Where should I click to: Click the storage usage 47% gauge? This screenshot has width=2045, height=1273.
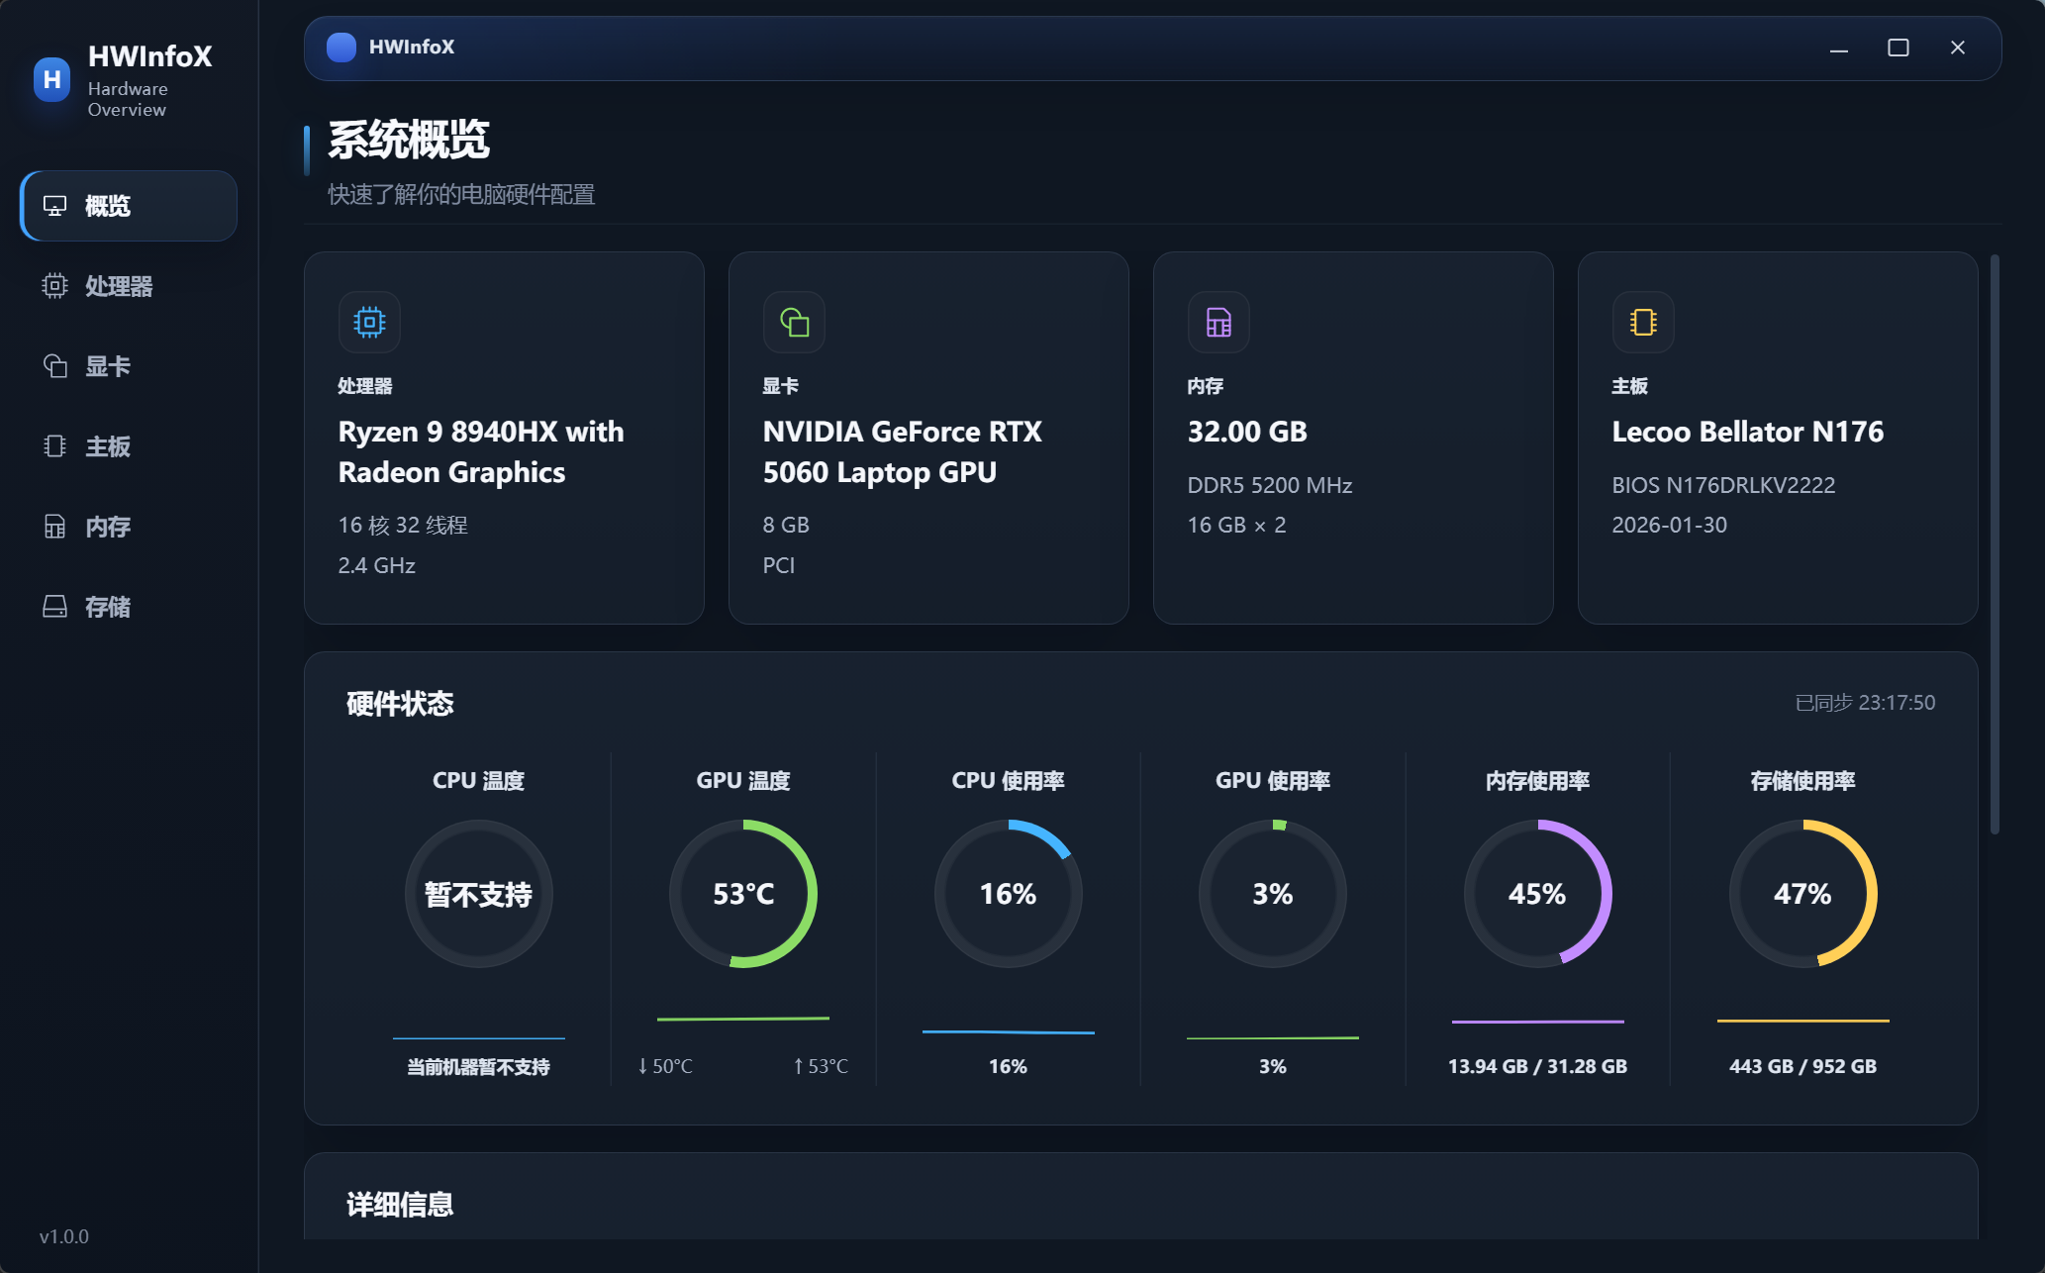tap(1802, 894)
